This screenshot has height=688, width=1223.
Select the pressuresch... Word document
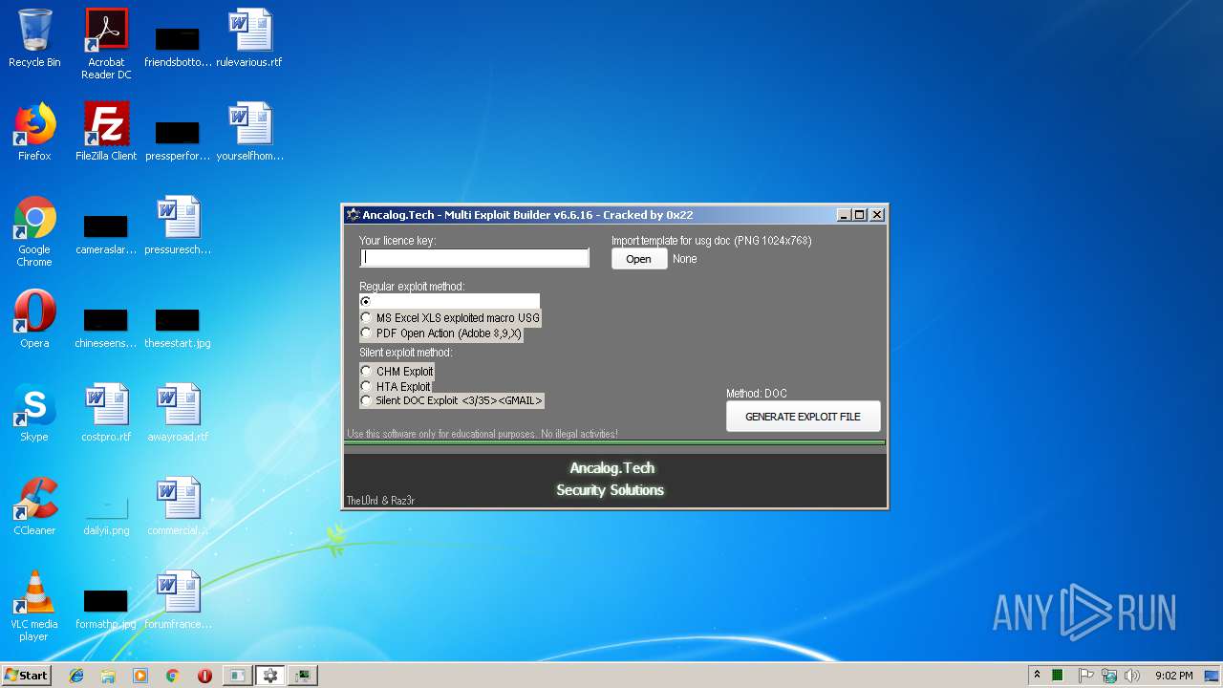coord(178,226)
